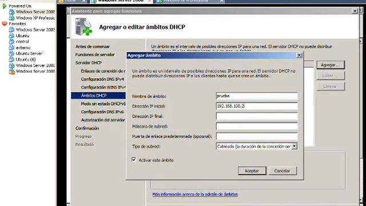The width and height of the screenshot is (366, 206).
Task: Click VM icon beside Ubuntu (6) entry
Action: (x=11, y=60)
